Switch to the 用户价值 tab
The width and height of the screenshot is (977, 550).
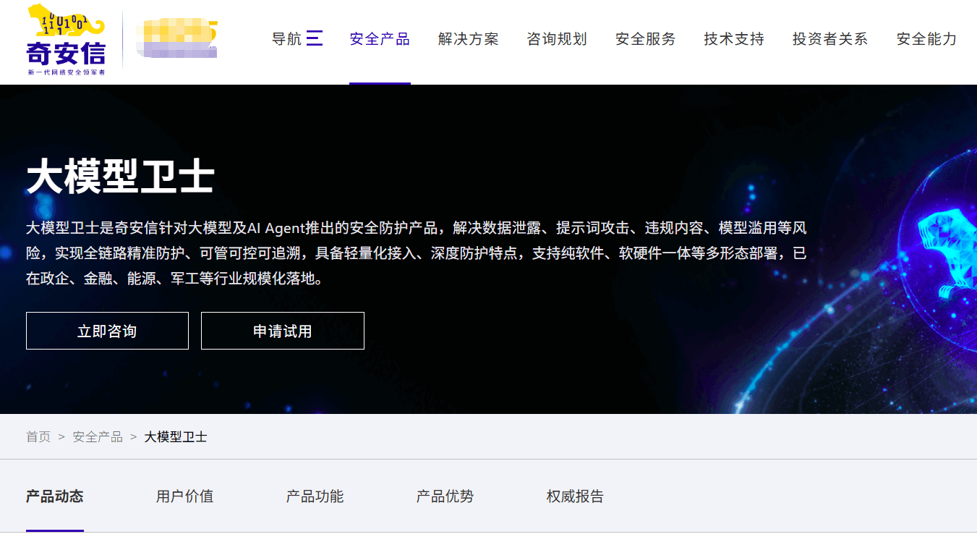point(185,496)
